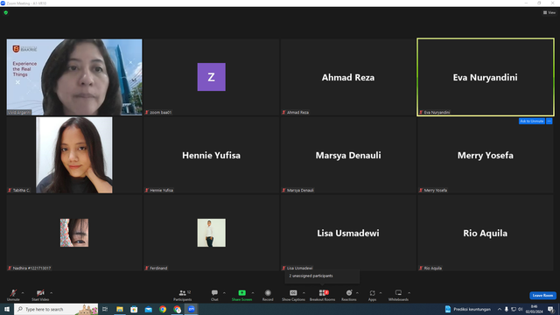This screenshot has height=315, width=560.
Task: Click the green Share Screen button
Action: tap(241, 295)
